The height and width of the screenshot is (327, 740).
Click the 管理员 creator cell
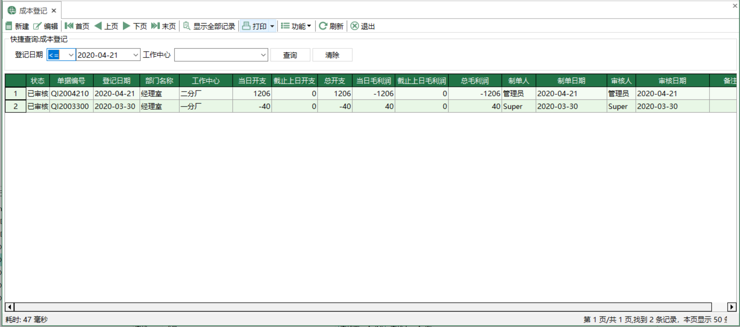pyautogui.click(x=519, y=93)
